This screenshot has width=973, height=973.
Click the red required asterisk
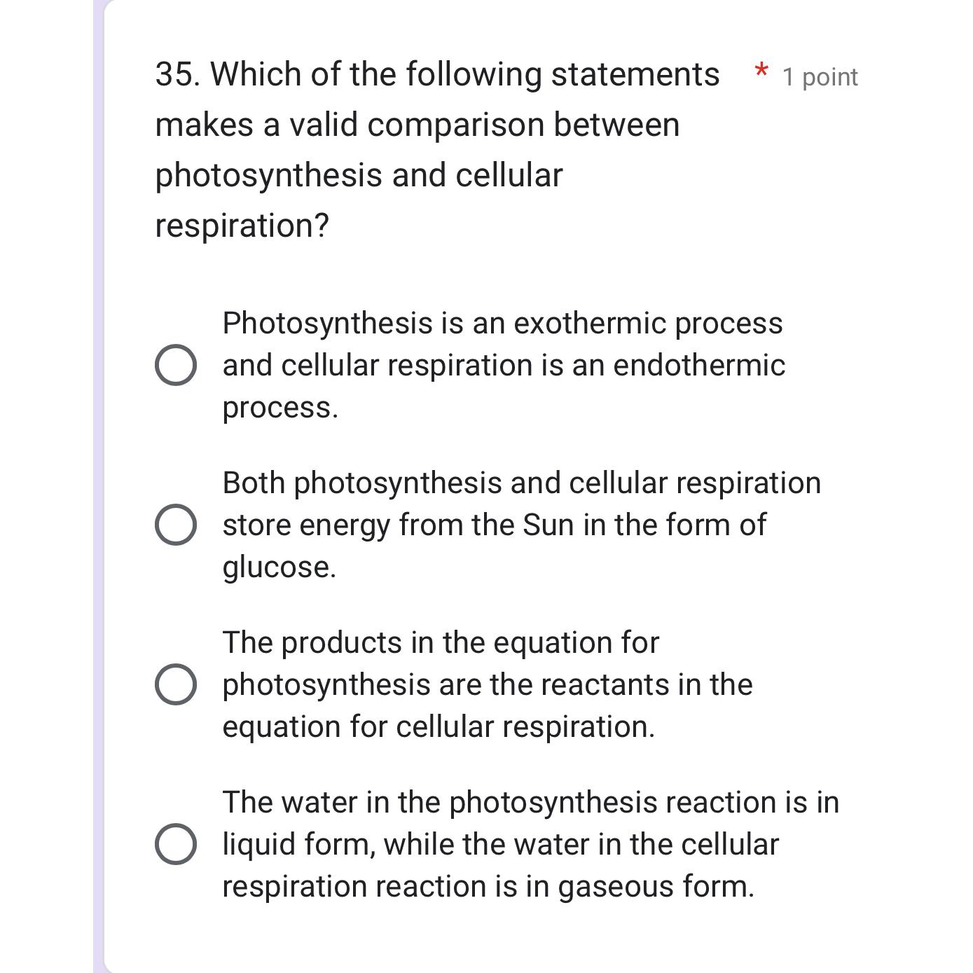click(x=761, y=71)
